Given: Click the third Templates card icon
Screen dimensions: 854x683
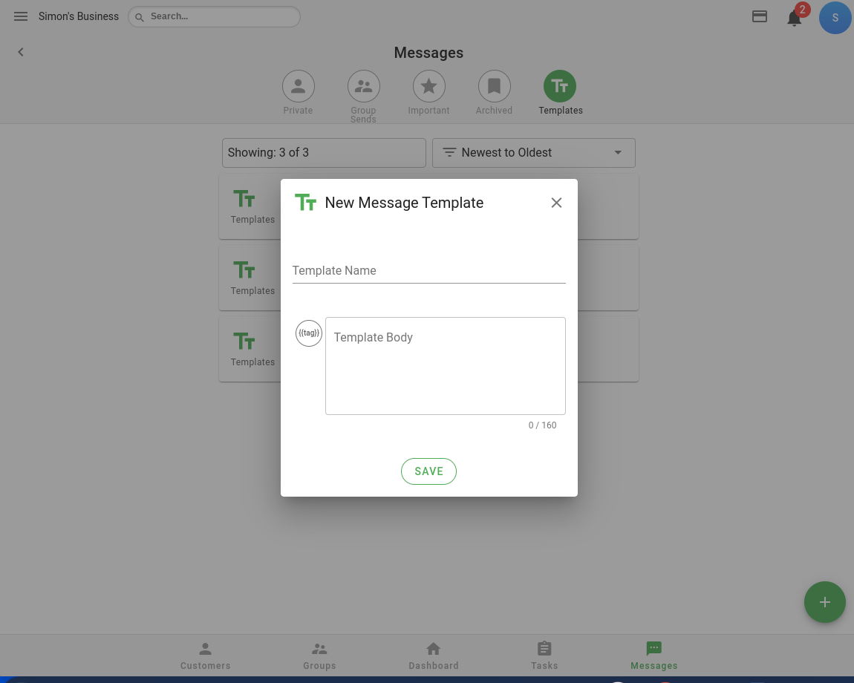Looking at the screenshot, I should pos(244,341).
